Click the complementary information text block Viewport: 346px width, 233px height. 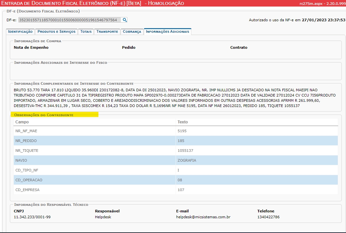pos(175,98)
